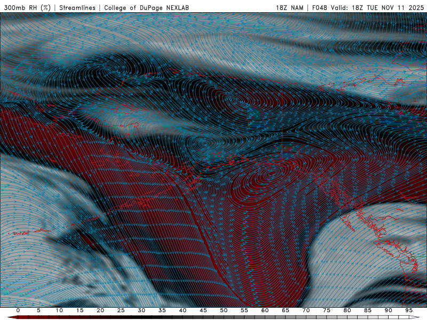Click the '5' label on the color scale
Viewport: 427px width, 320px height.
click(x=38, y=310)
